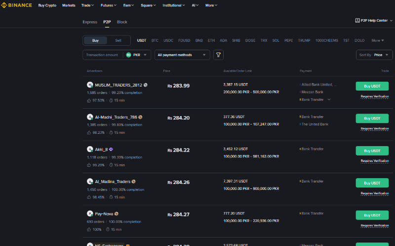
Task: Open the Institutional menu
Action: [174, 5]
